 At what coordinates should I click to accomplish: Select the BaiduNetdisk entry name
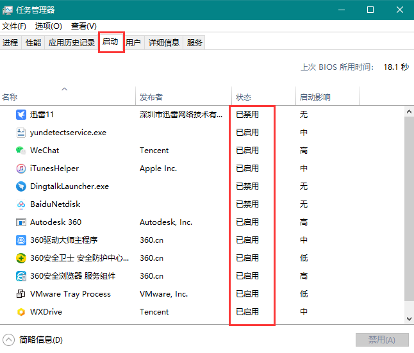coord(55,204)
